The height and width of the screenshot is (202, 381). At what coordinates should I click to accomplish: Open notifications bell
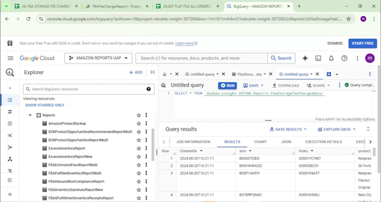(x=331, y=58)
